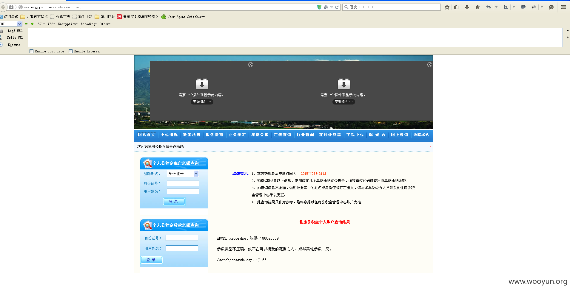
Task: Click right 安装插件 install plugin button
Action: 343,102
